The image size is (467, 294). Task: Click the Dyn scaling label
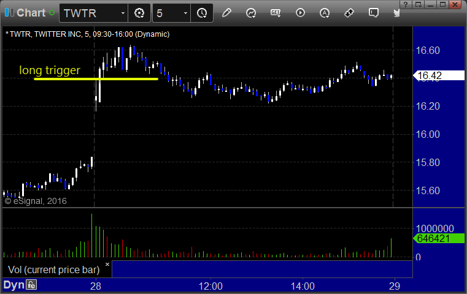click(x=14, y=285)
